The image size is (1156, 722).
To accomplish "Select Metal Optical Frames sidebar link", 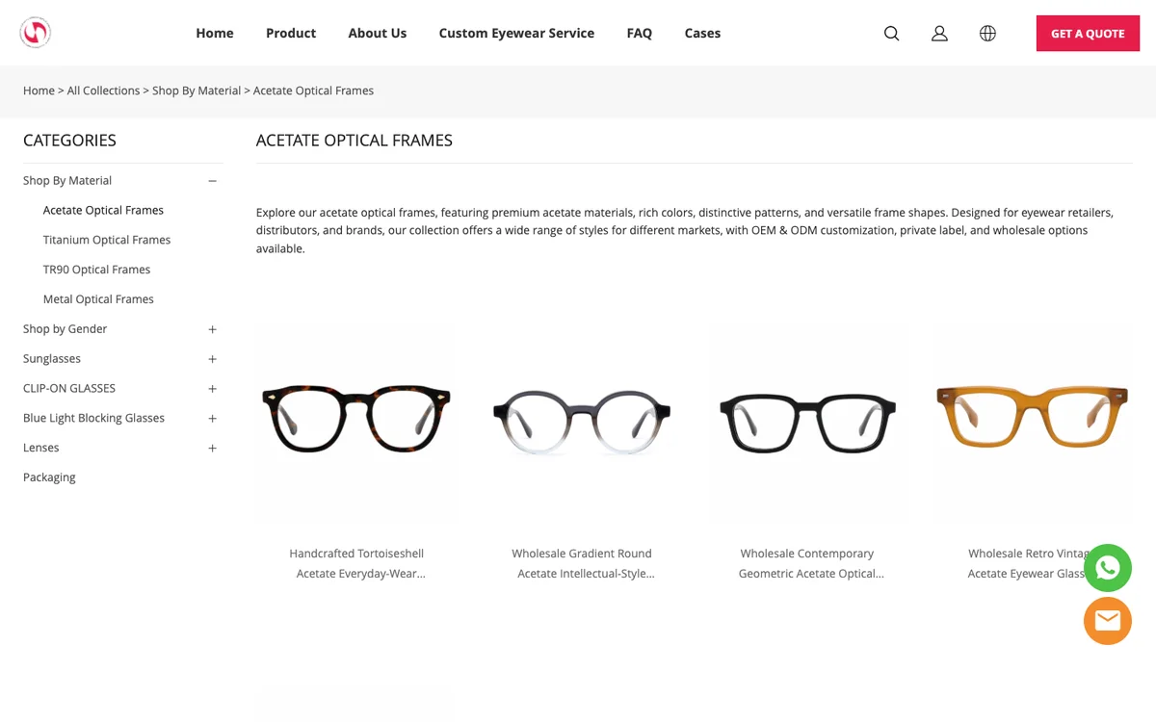I will click(x=98, y=299).
